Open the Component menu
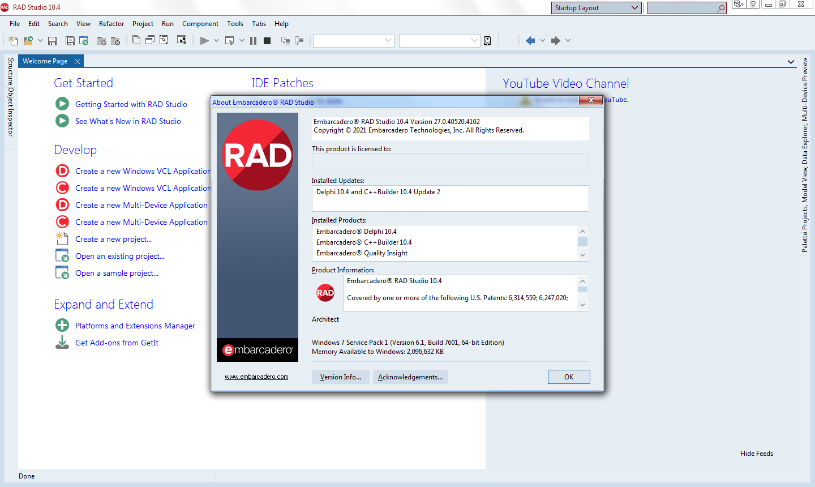Viewport: 815px width, 487px height. [200, 24]
